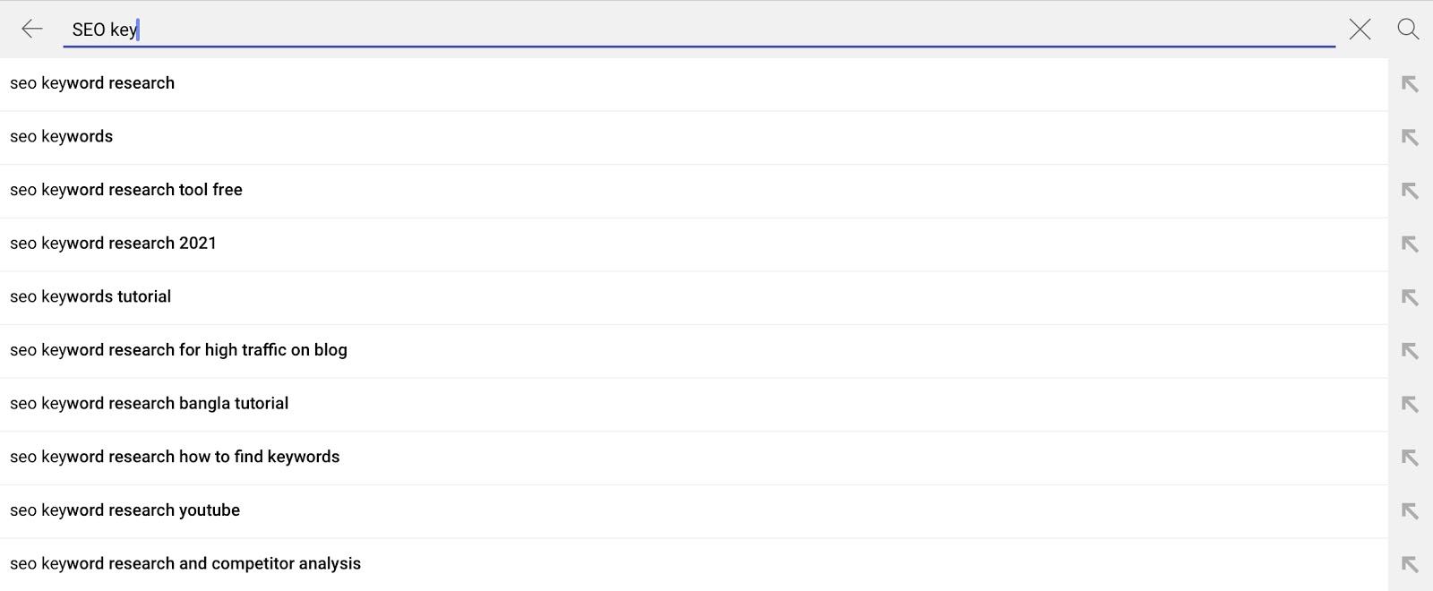This screenshot has height=591, width=1433.
Task: Fill search with 'seo keywords' arrow icon
Action: pos(1410,137)
